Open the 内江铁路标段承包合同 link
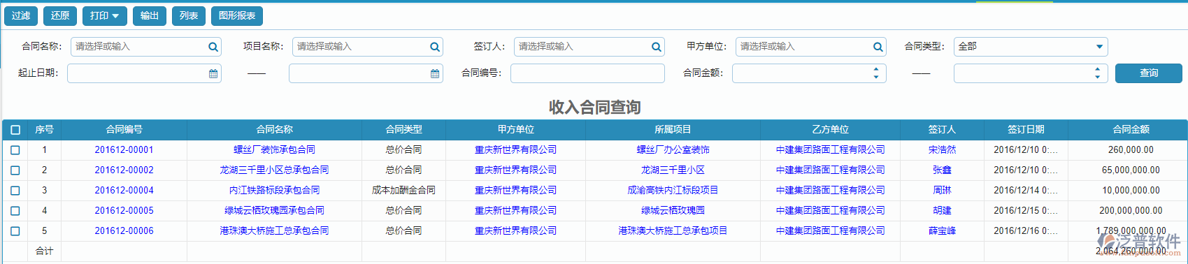Screen dimensions: 1188x264 [275, 191]
